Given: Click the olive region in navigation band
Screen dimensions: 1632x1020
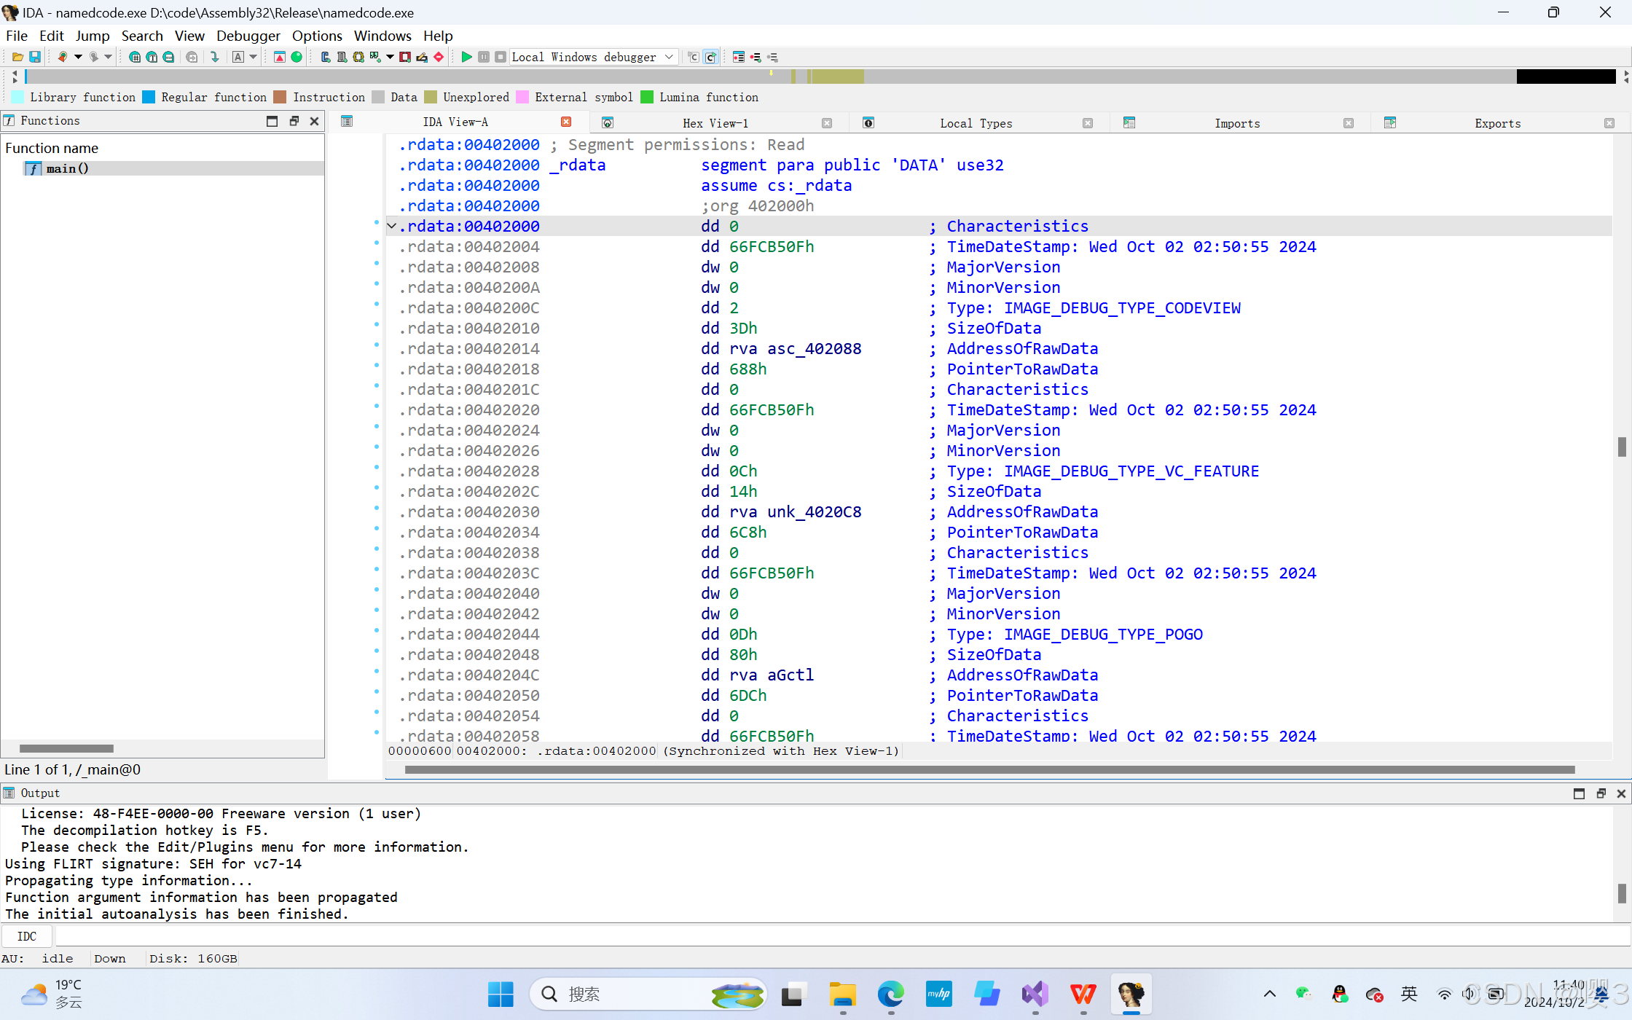Looking at the screenshot, I should coord(838,76).
